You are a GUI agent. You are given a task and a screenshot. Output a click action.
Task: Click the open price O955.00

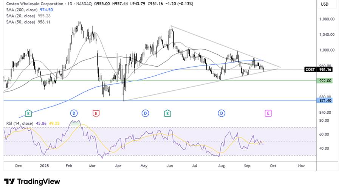pos(102,4)
